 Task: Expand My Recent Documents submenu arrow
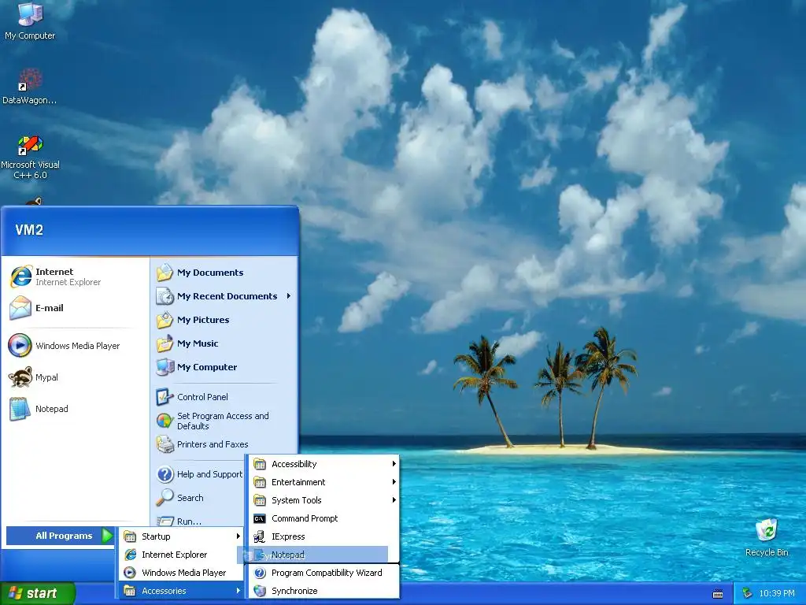coord(289,296)
